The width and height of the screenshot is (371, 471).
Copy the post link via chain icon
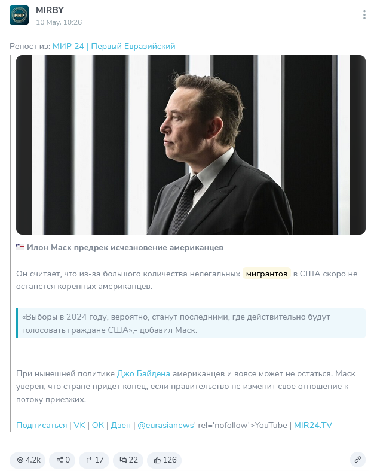point(358,460)
